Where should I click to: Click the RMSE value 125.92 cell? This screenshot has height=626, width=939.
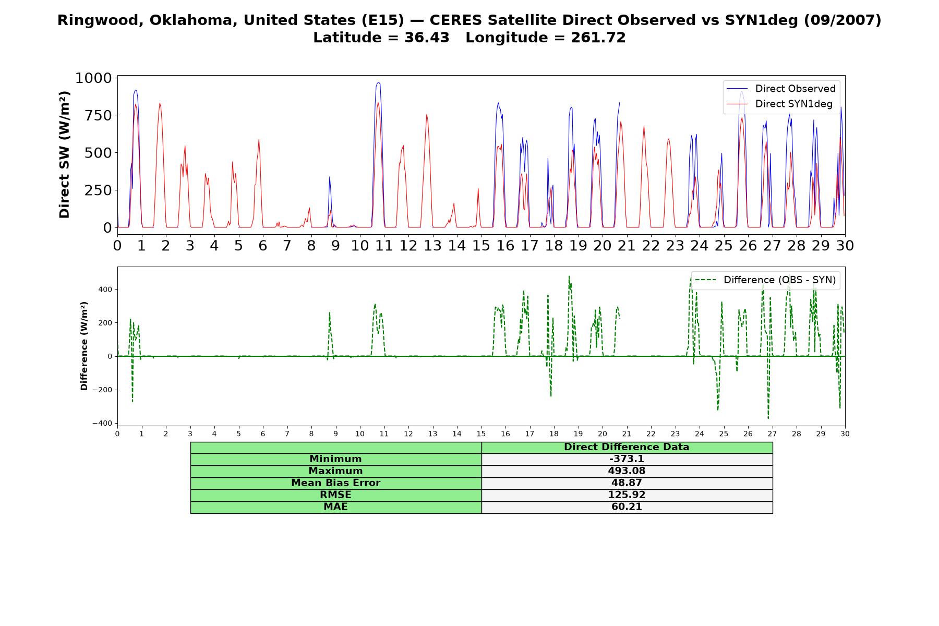click(627, 495)
